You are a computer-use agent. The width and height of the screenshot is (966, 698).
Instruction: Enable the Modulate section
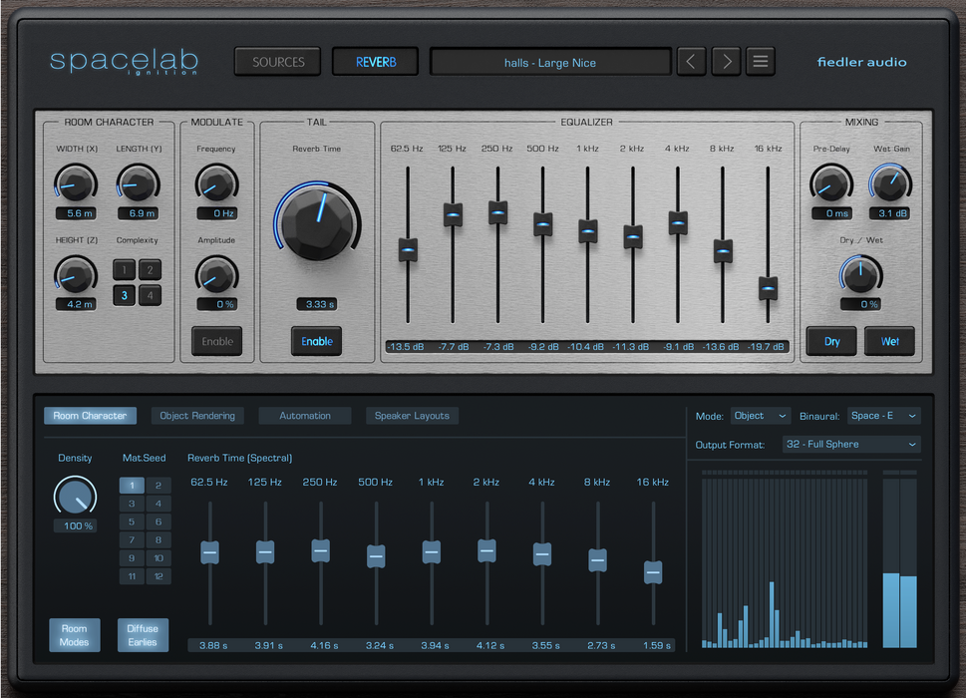click(216, 340)
